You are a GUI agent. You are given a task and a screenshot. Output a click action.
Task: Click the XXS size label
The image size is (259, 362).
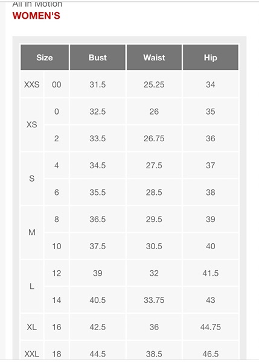tap(32, 84)
